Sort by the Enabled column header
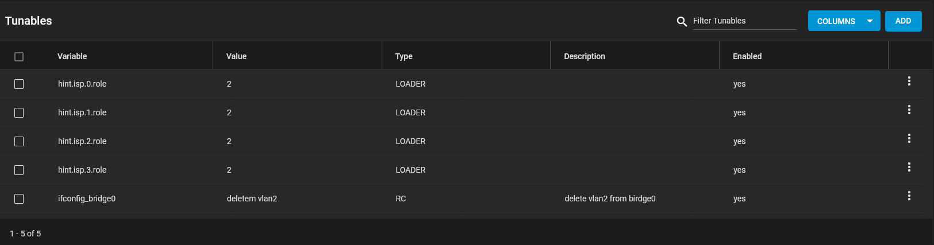The width and height of the screenshot is (934, 245). point(747,56)
